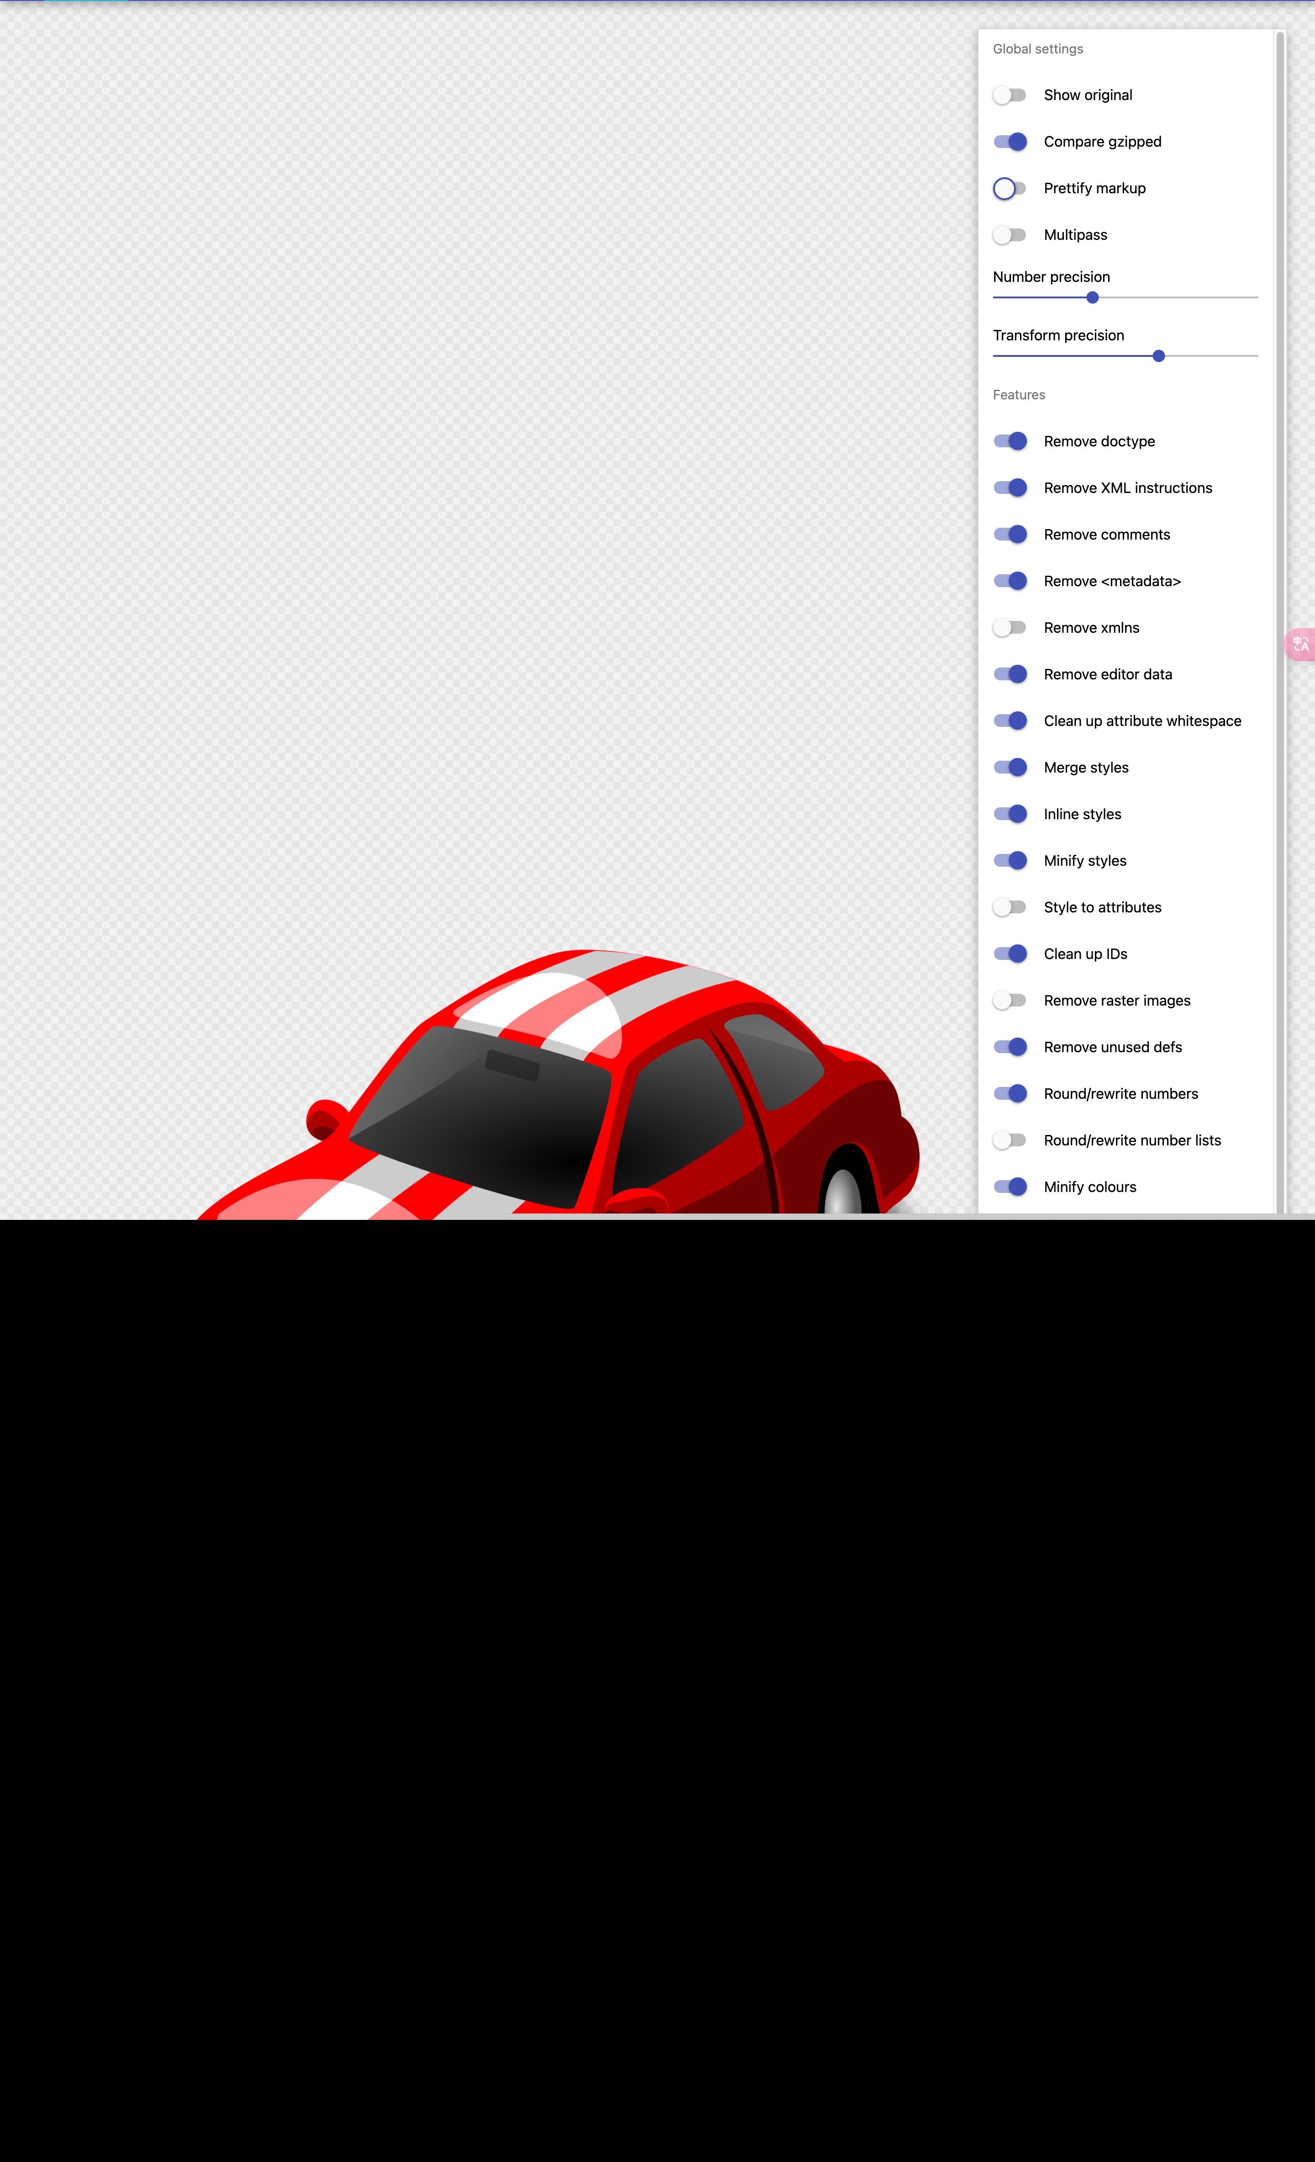Screen dimensions: 1315x2162
Task: Switch off Remove comments
Action: tap(1009, 535)
